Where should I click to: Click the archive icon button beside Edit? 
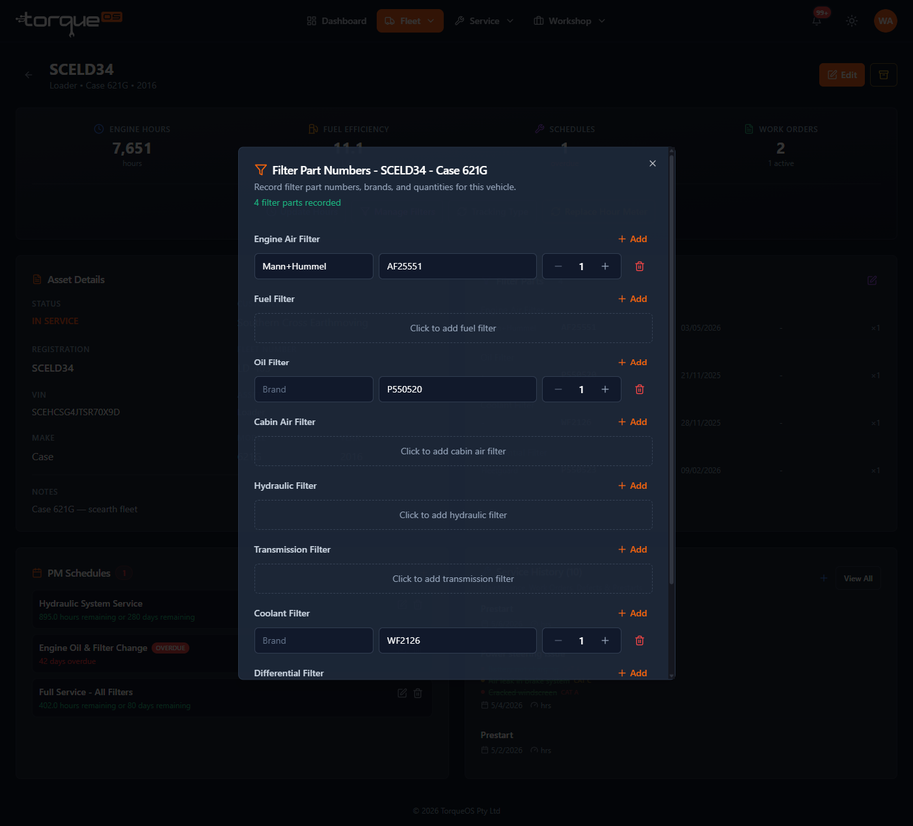click(x=884, y=75)
